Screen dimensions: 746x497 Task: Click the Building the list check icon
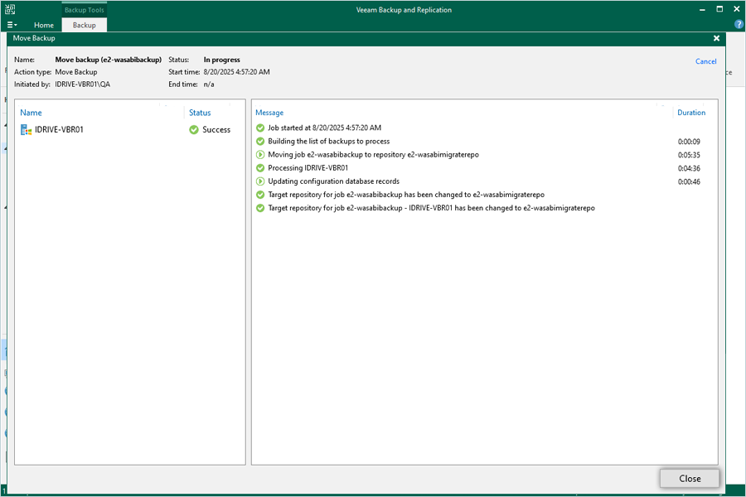(x=260, y=142)
